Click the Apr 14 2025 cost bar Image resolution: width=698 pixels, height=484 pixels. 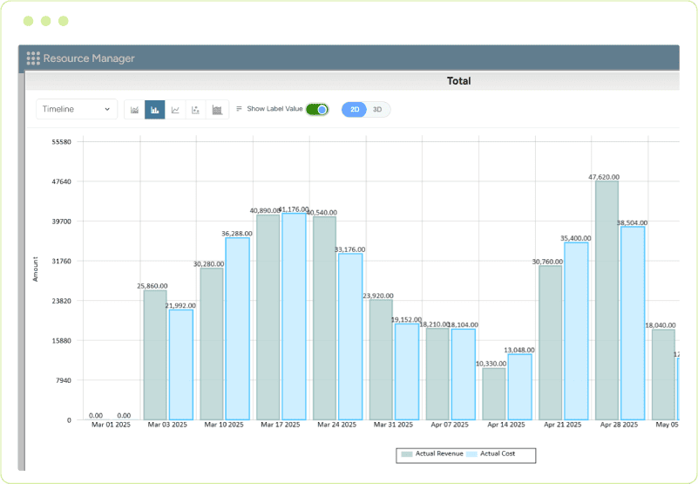(x=520, y=387)
